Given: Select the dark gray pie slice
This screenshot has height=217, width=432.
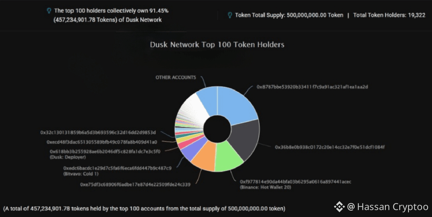Looking at the screenshot, I should click(245, 139).
